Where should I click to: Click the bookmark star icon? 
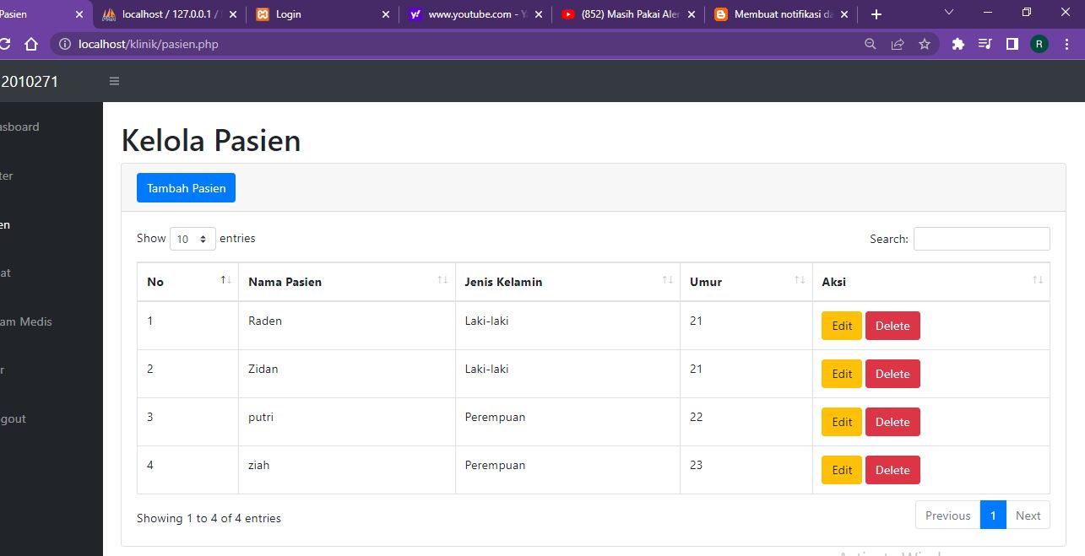click(x=925, y=44)
